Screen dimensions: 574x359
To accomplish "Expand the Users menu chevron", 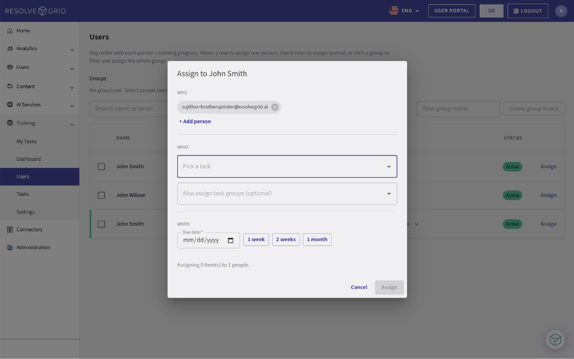I will click(72, 68).
